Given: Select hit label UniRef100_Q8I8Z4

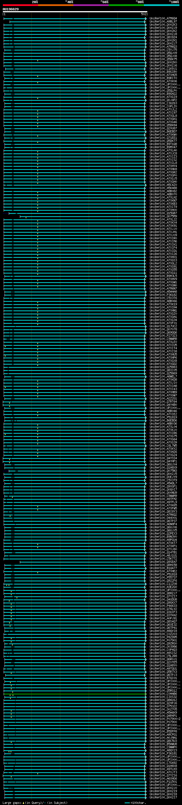Looking at the screenshot, I should (163, 37).
